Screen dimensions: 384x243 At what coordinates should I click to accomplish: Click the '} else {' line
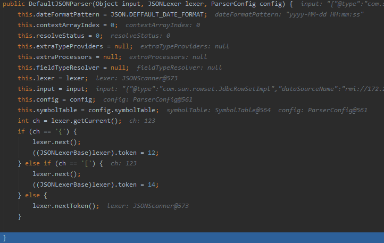click(x=32, y=196)
